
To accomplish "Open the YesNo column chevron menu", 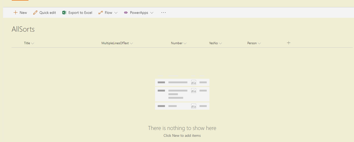I will point(220,43).
